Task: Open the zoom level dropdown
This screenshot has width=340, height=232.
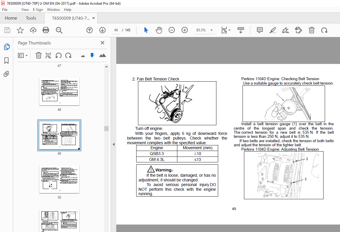Action: point(211,30)
